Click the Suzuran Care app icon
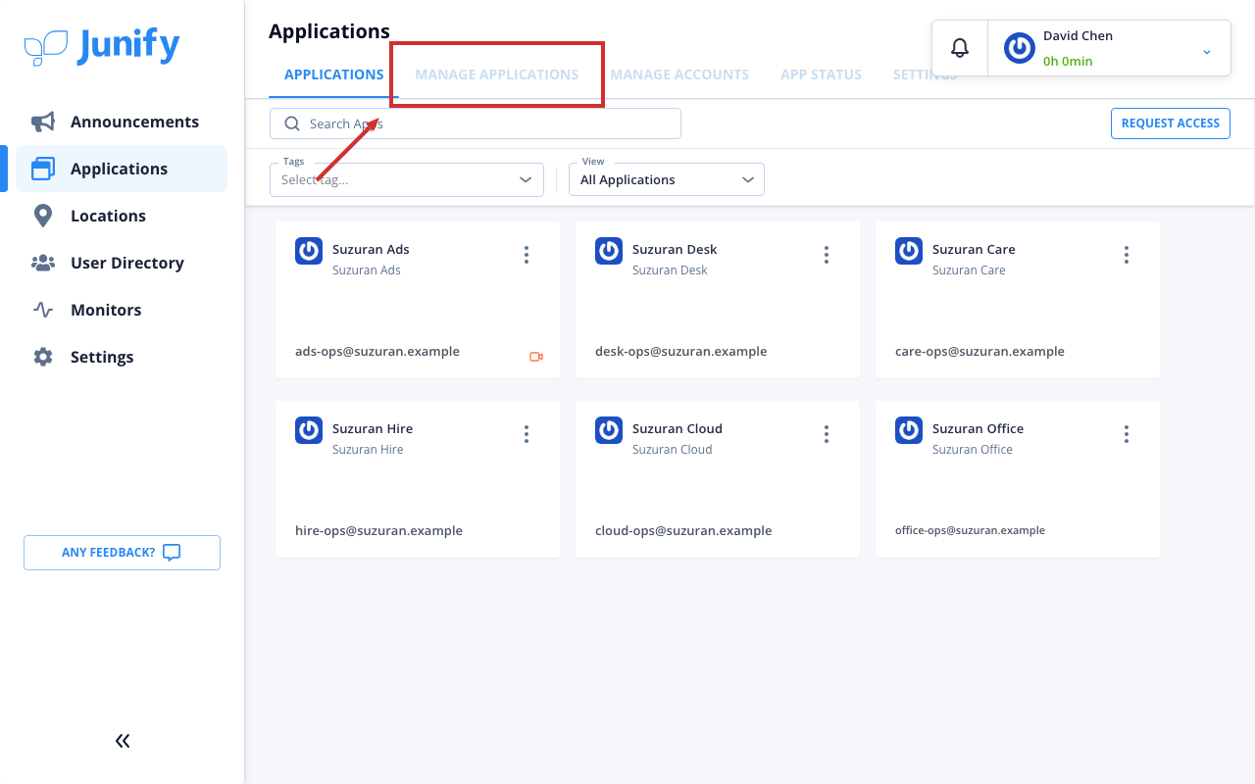This screenshot has width=1255, height=784. point(909,251)
